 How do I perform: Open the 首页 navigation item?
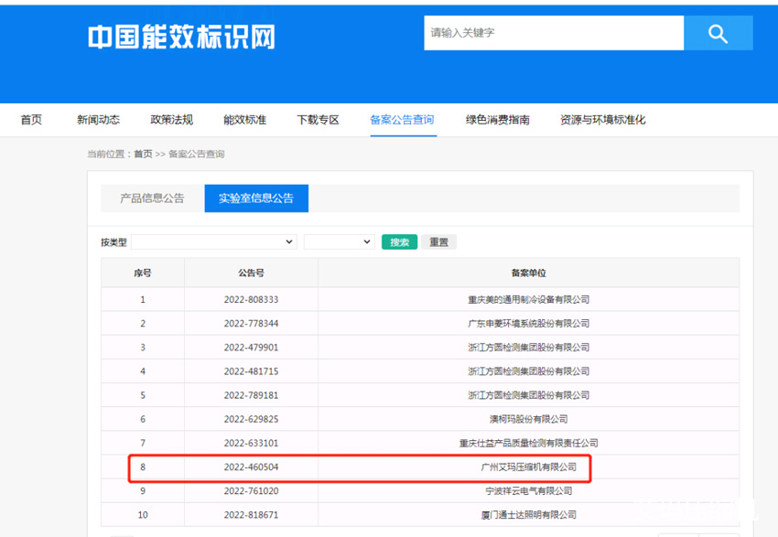[31, 120]
